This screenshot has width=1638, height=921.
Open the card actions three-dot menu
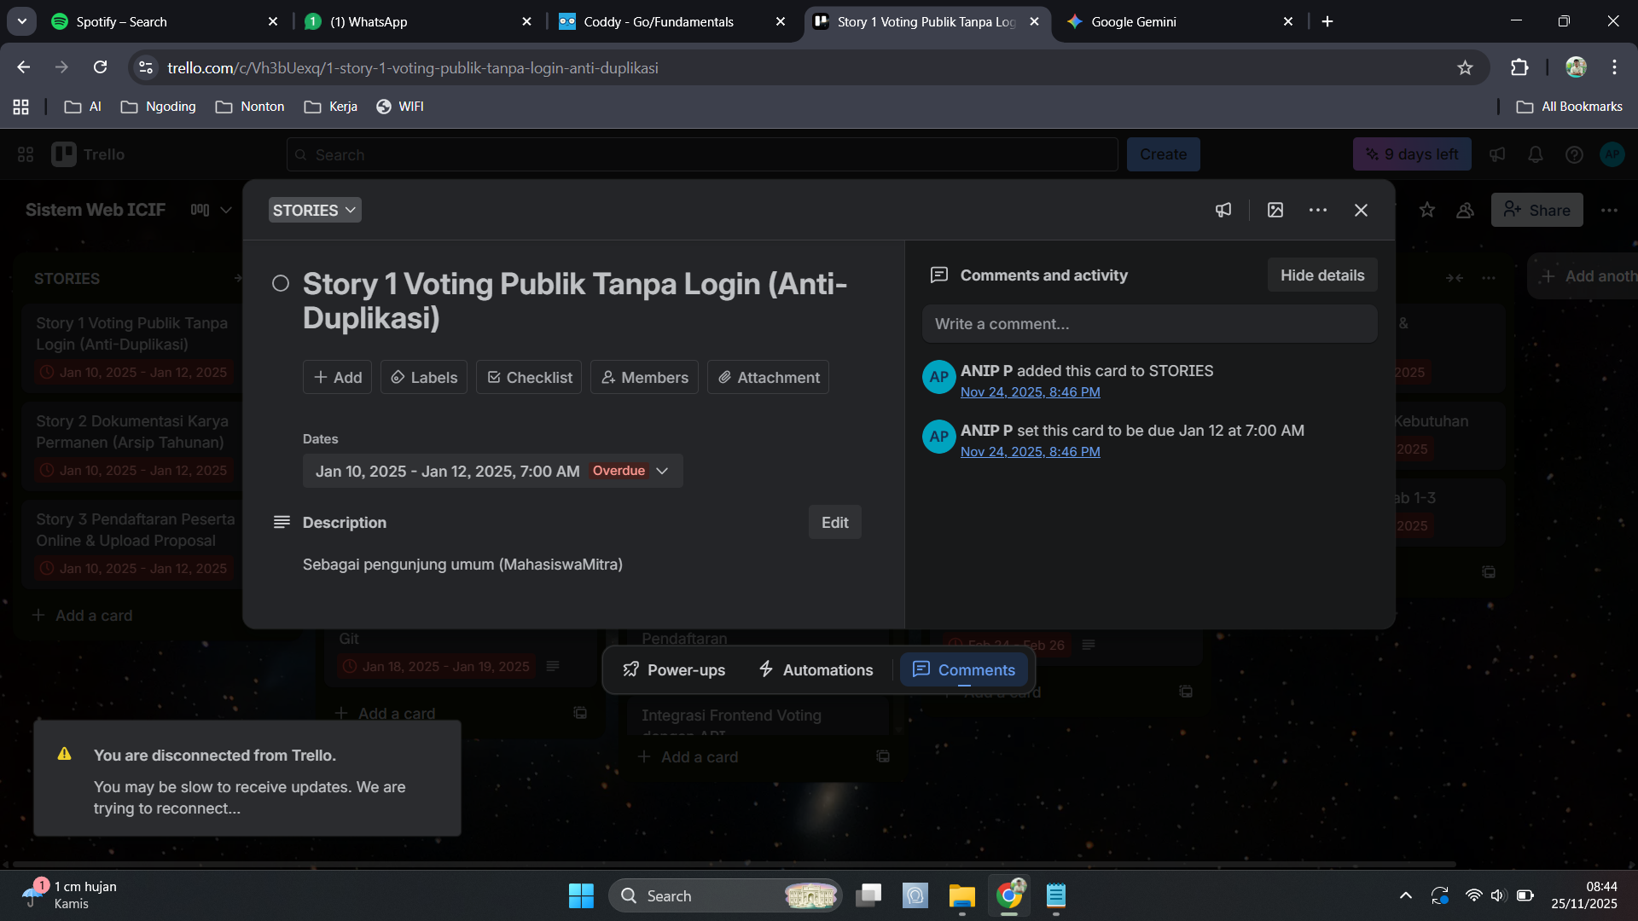(x=1318, y=210)
